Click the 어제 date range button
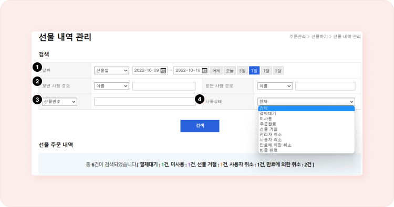 tap(216, 71)
